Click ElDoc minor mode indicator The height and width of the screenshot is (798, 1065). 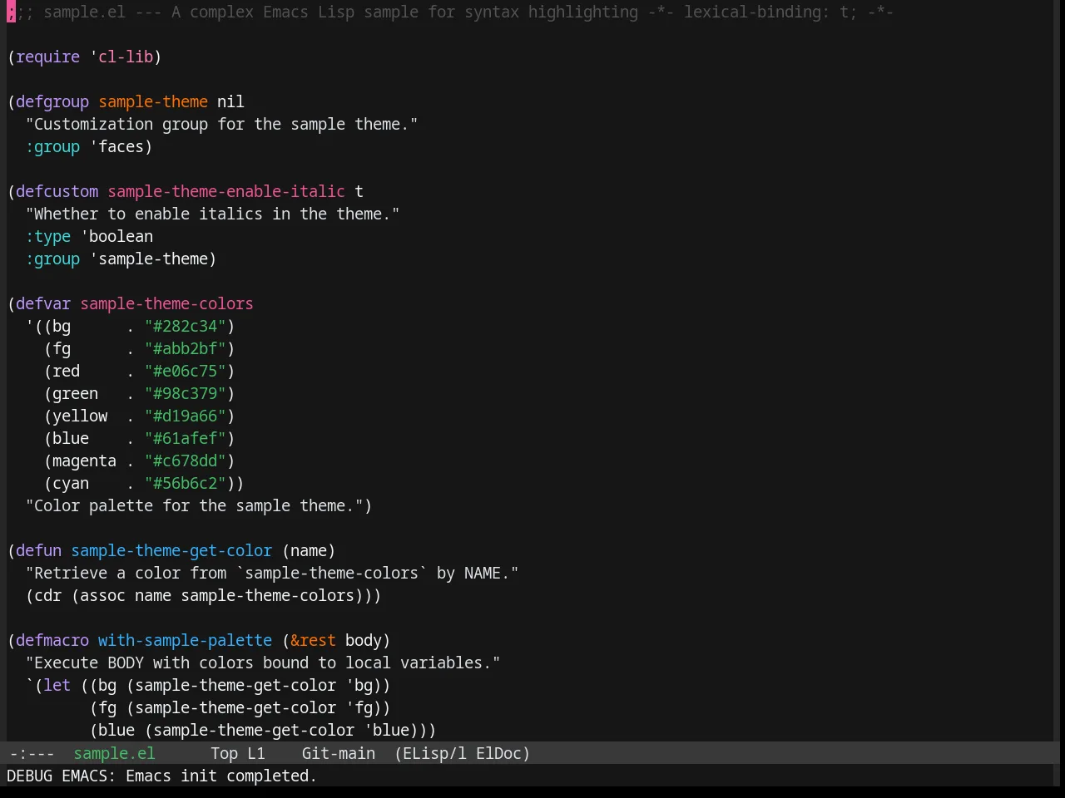click(498, 753)
